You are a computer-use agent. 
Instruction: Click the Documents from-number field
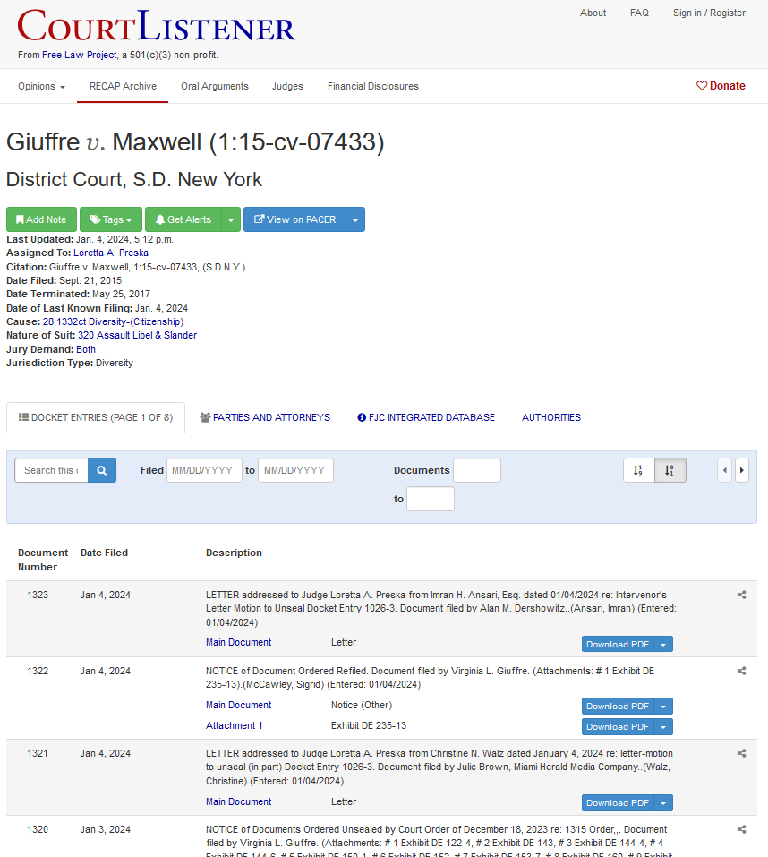(477, 470)
